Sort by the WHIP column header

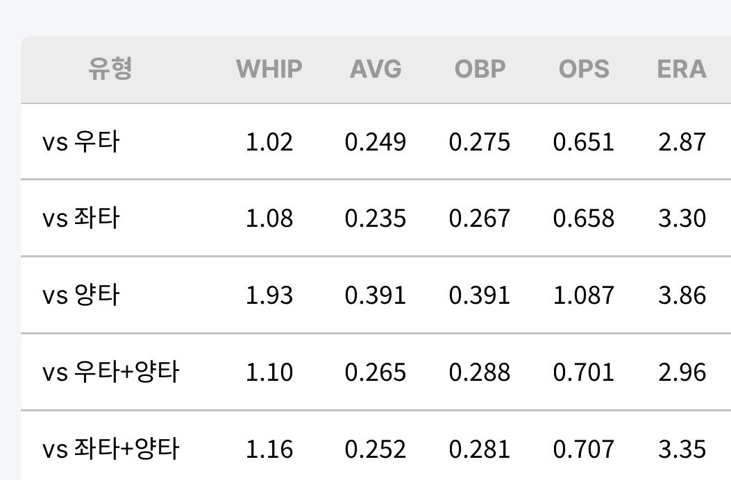point(269,69)
